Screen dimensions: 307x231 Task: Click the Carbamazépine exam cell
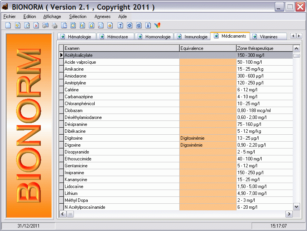click(x=122, y=97)
